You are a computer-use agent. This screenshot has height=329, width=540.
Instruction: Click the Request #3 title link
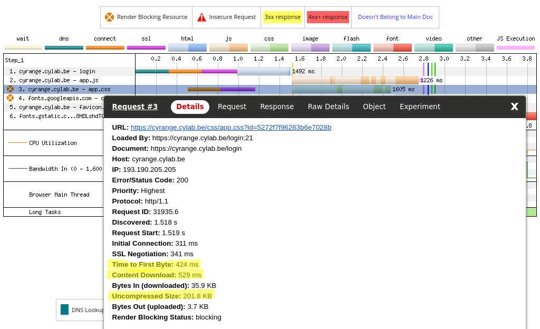134,107
